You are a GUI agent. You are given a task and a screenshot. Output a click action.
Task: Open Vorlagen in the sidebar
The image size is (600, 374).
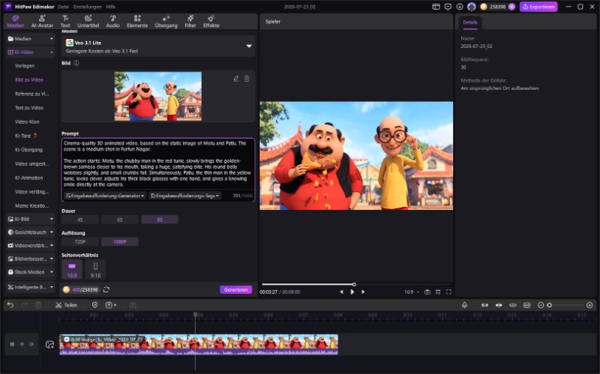25,66
